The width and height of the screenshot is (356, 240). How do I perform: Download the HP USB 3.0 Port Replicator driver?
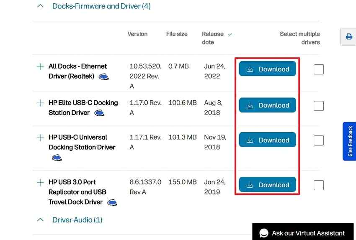point(268,184)
